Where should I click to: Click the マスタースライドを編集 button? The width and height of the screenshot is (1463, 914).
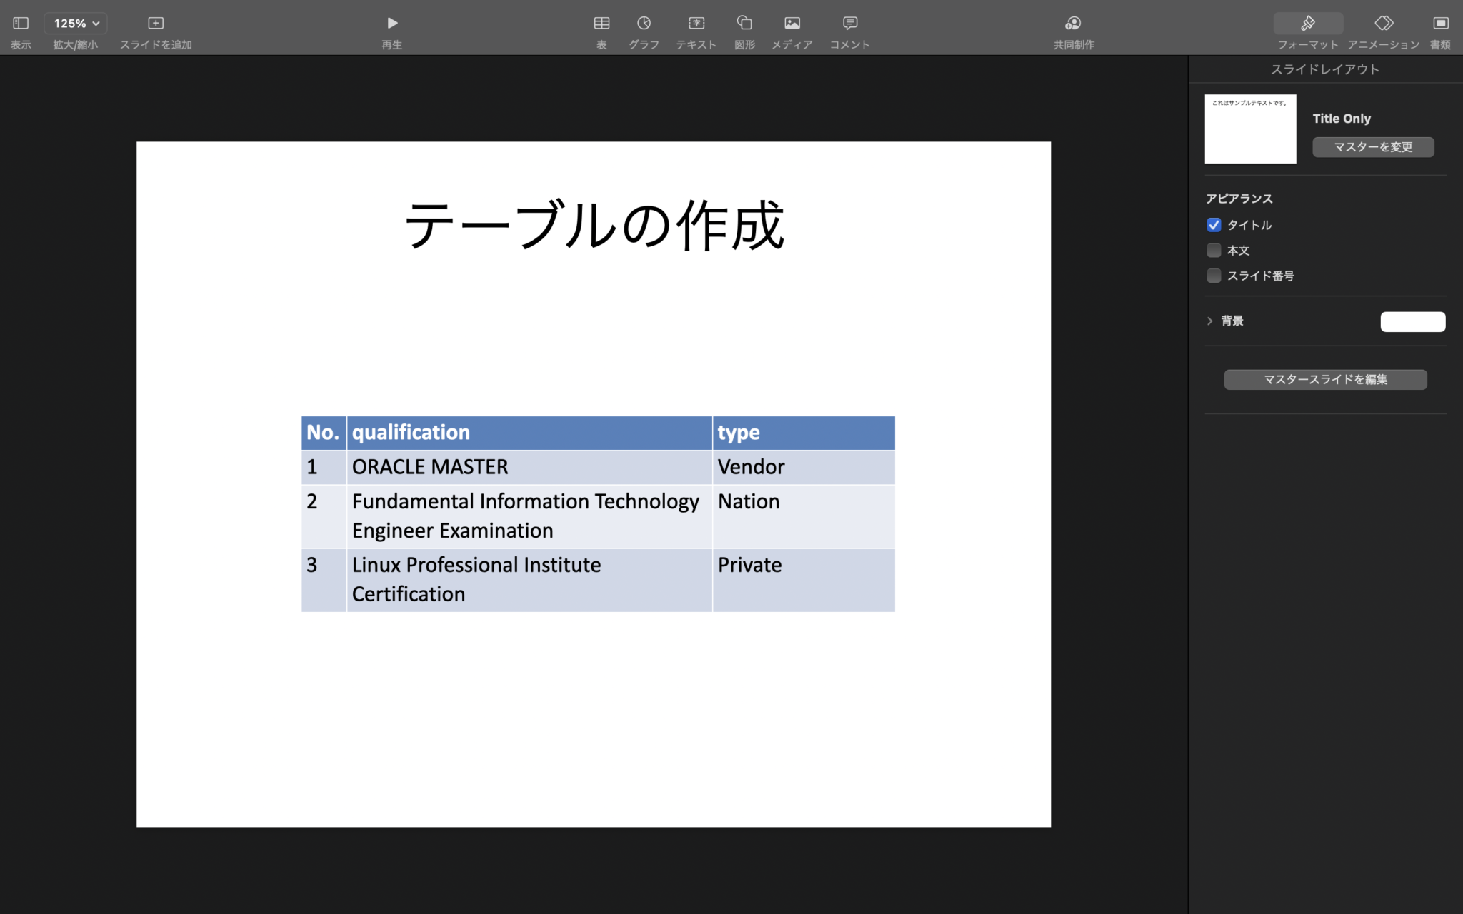point(1325,380)
